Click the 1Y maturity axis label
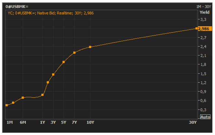 pos(42,122)
